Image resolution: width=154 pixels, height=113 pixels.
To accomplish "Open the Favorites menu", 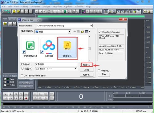I will point(57,7).
